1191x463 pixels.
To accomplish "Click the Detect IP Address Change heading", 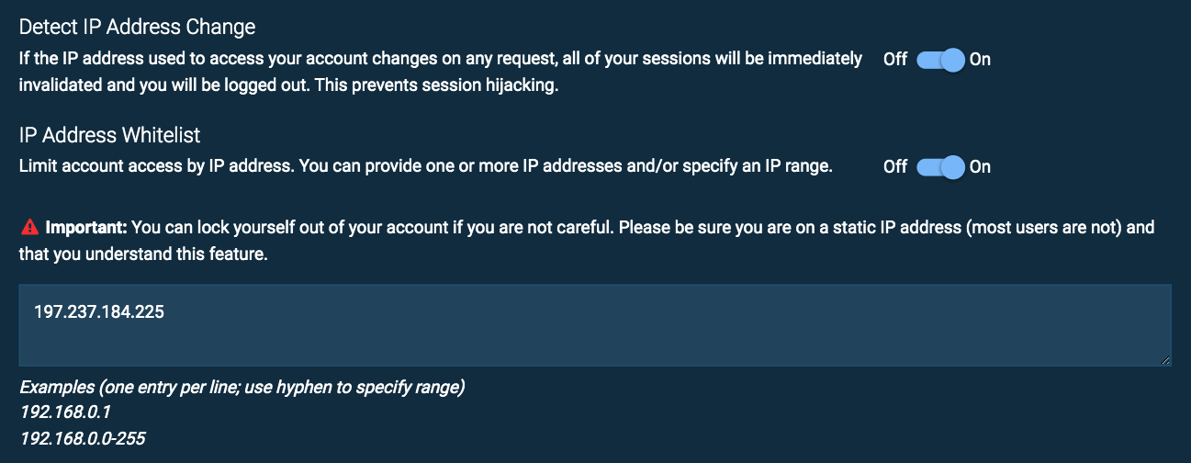I will click(138, 27).
